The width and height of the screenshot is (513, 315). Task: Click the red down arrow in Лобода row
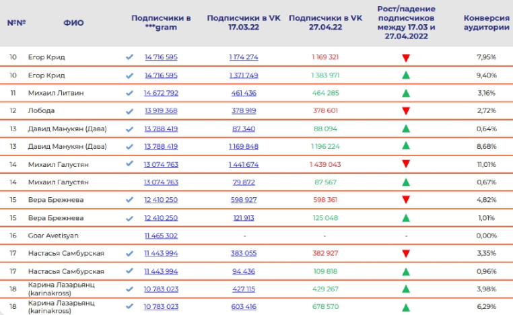[x=405, y=111]
